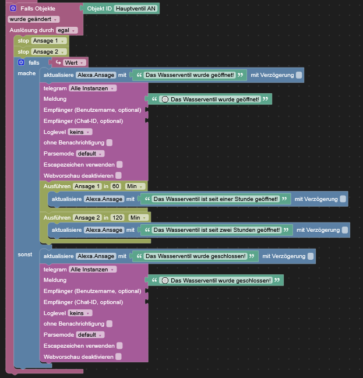Click opening quote icon of the 'einer Stunde' text
This screenshot has height=378, width=363.
tap(147, 199)
